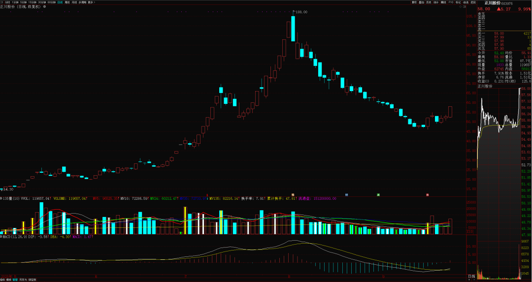Click the 正川股份 intraday panel title

coord(485,87)
